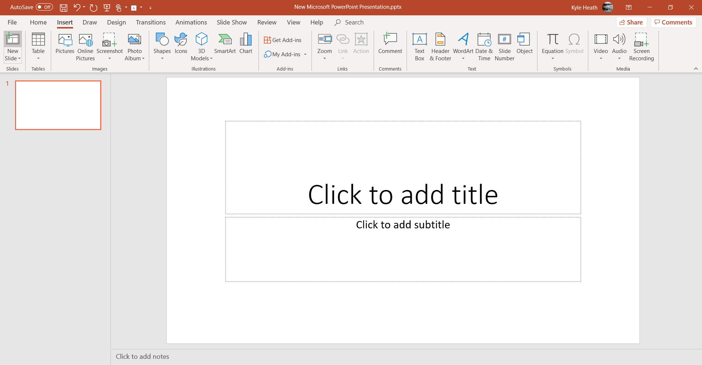The height and width of the screenshot is (365, 702).
Task: Open Header & Footer settings
Action: tap(440, 46)
